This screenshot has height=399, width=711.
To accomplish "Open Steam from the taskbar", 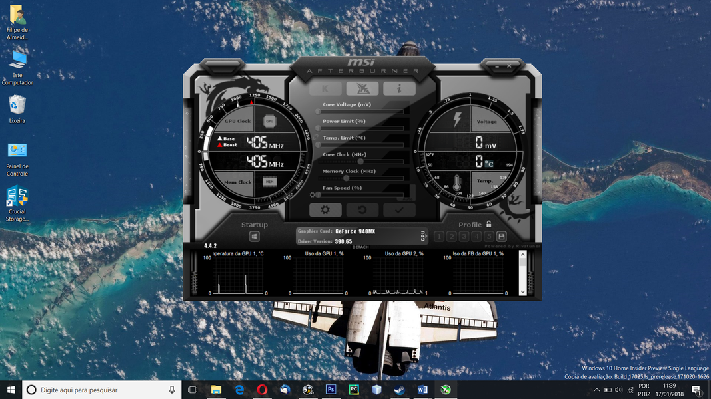I will coord(400,390).
